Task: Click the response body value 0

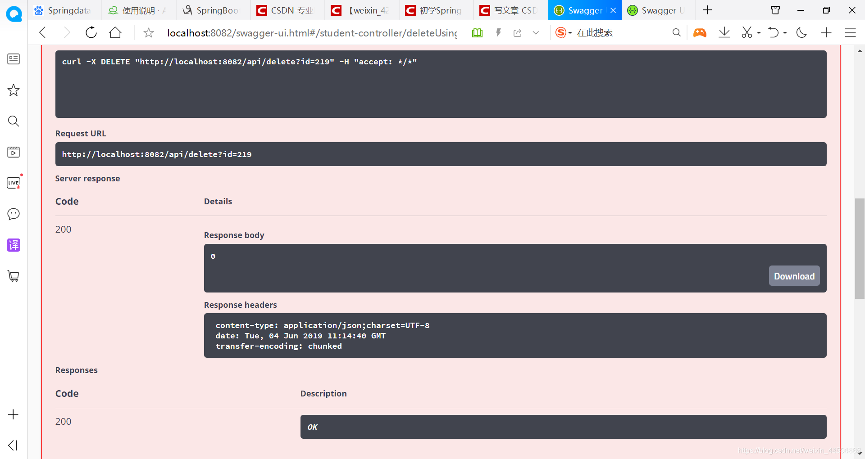Action: (213, 256)
